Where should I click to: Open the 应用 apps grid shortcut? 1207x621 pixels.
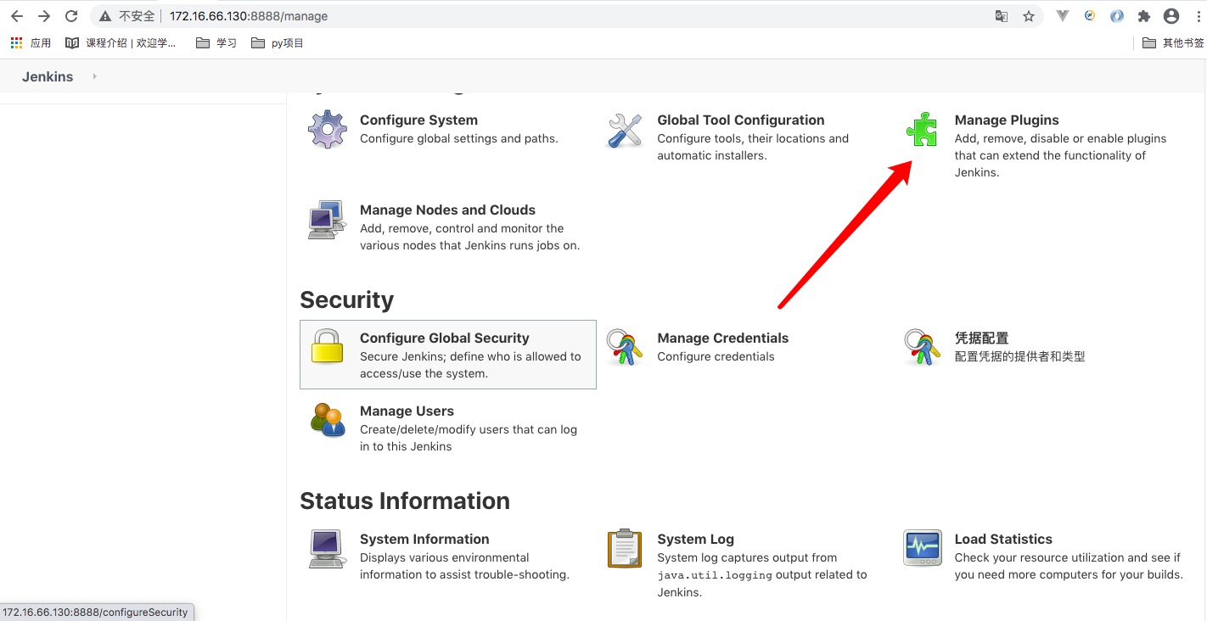31,42
